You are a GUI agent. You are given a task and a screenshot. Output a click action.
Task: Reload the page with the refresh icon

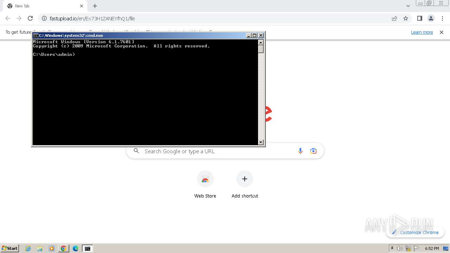(x=30, y=18)
